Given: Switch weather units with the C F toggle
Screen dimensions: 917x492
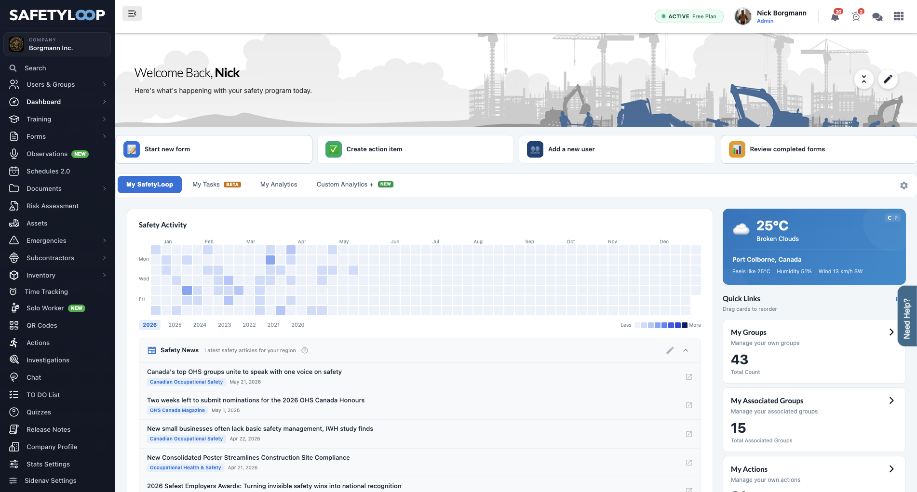Looking at the screenshot, I should tap(892, 218).
